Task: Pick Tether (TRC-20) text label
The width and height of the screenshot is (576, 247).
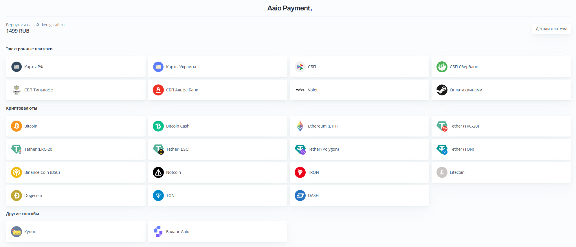Action: tap(464, 126)
